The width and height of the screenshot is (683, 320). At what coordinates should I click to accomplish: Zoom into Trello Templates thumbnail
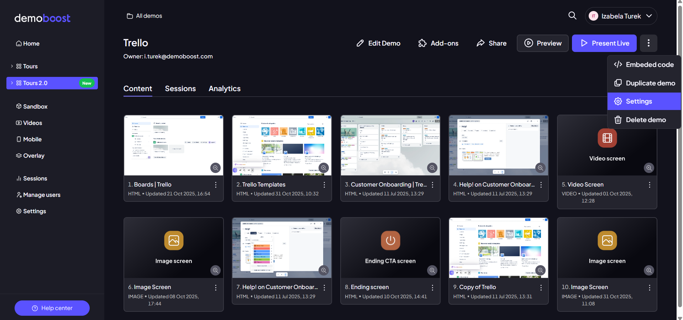pos(324,168)
